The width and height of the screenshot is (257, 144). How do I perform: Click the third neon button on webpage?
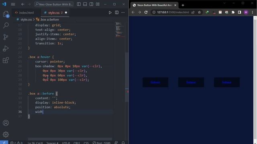click(x=227, y=82)
